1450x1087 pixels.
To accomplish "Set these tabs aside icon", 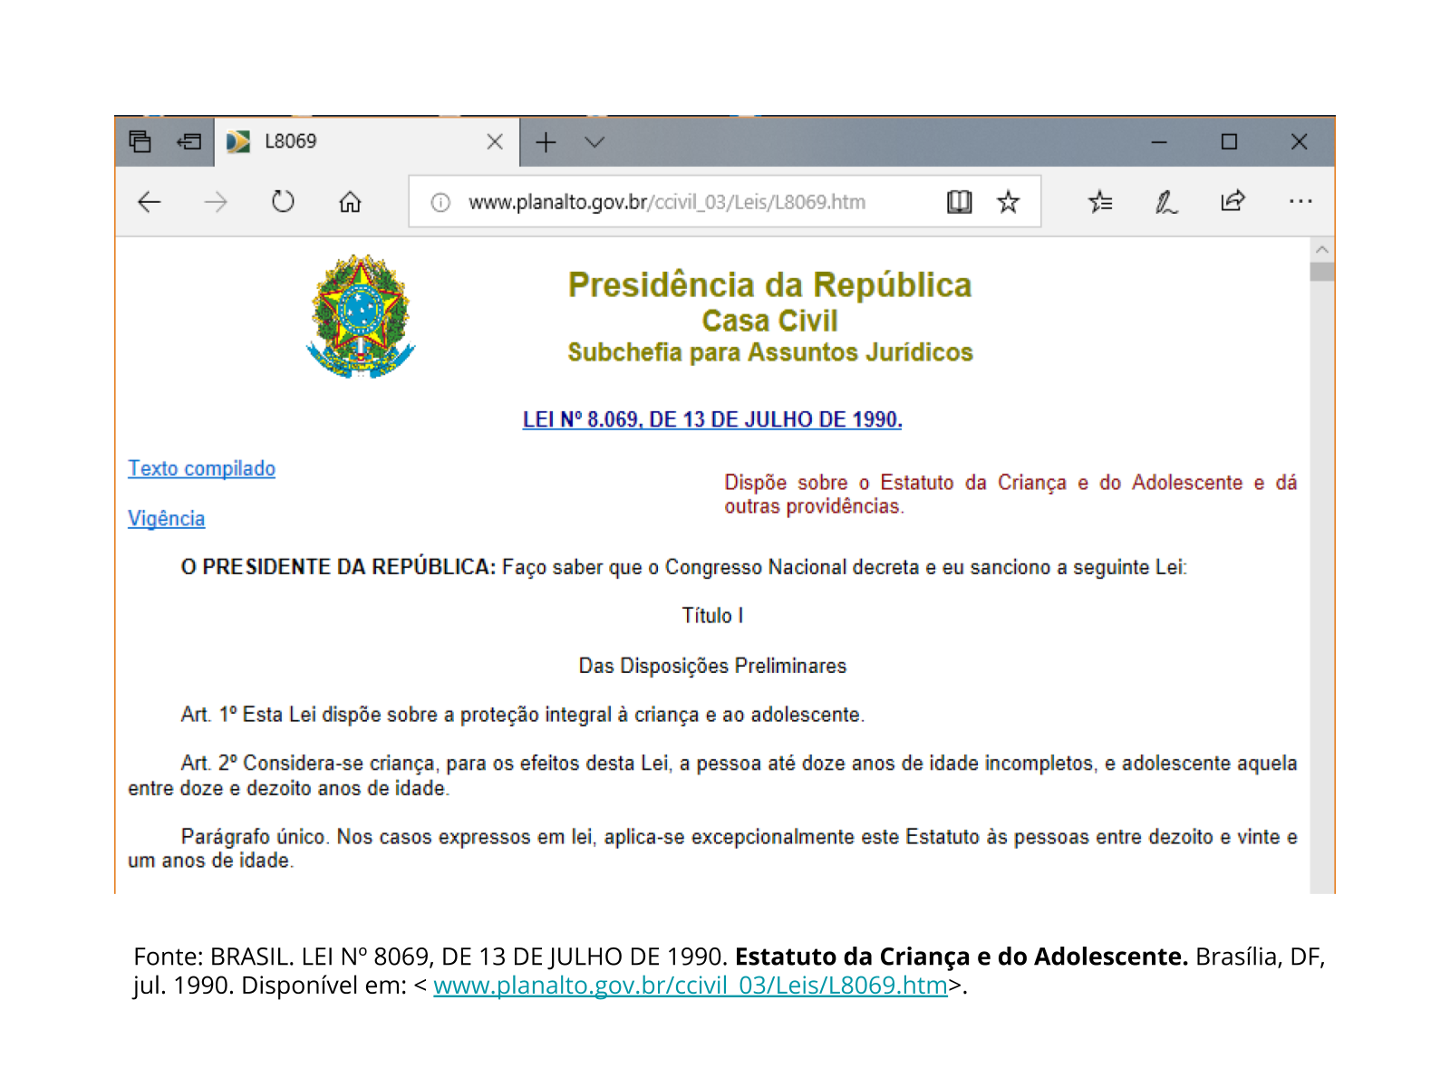I will [188, 142].
